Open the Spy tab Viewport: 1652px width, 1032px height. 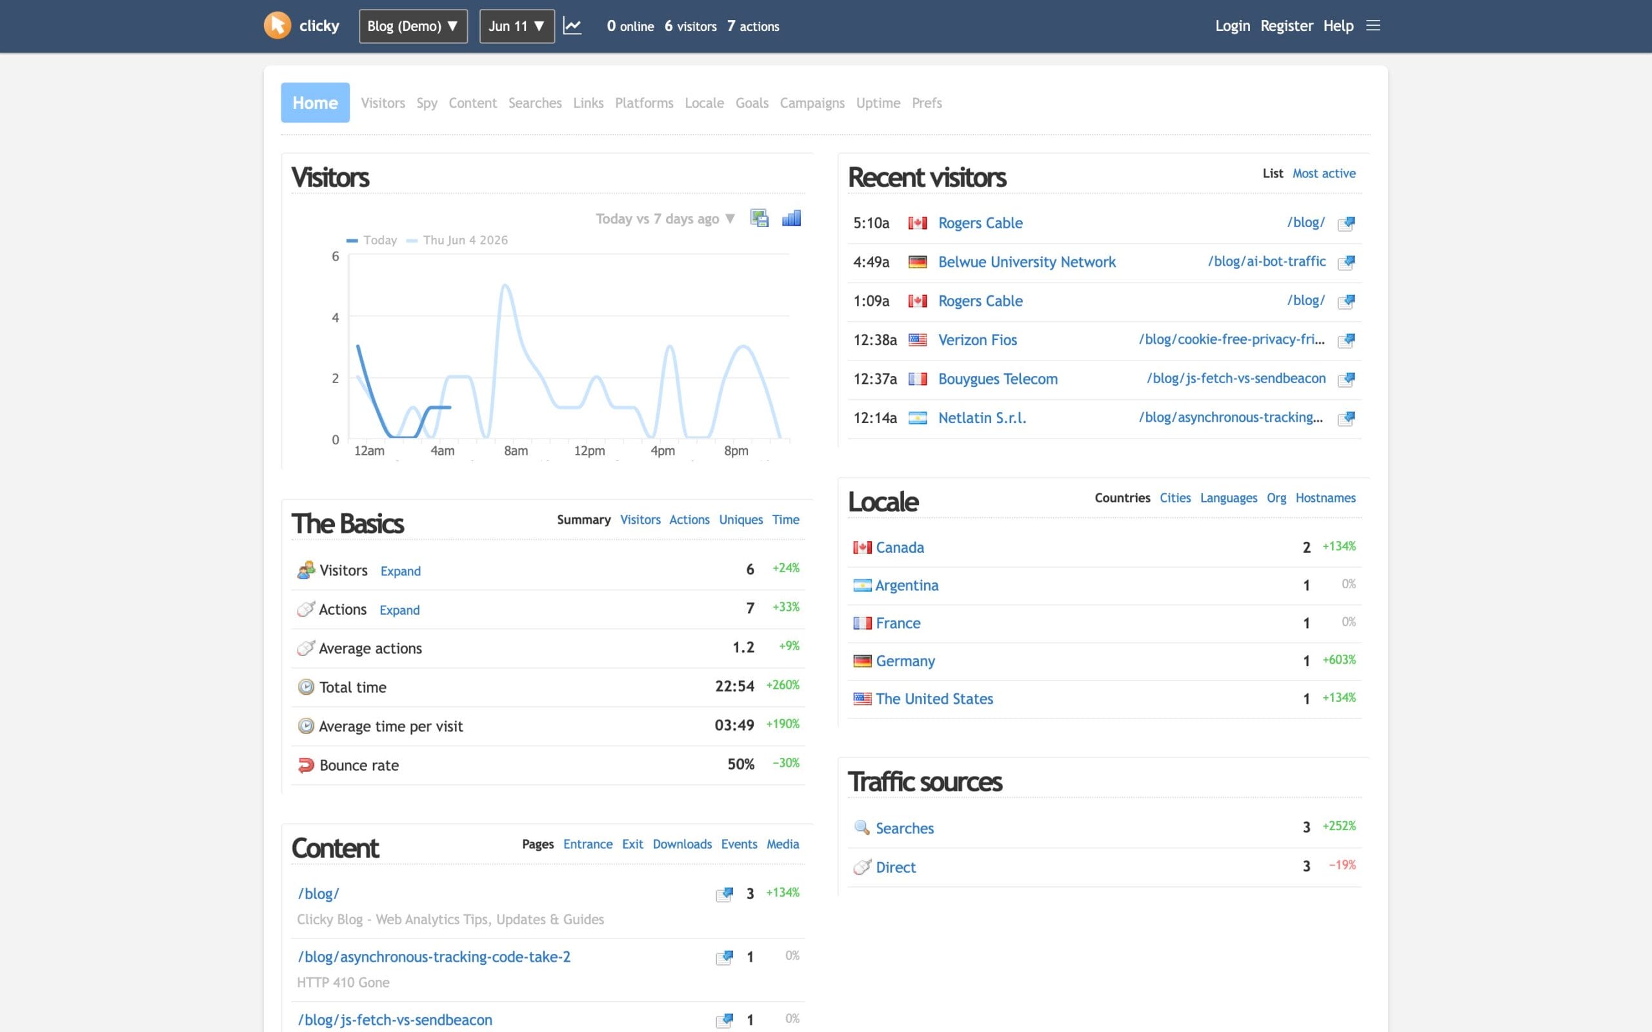click(x=427, y=103)
